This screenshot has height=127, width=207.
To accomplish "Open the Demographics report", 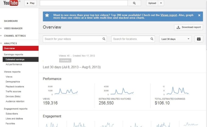I will point(13,82).
